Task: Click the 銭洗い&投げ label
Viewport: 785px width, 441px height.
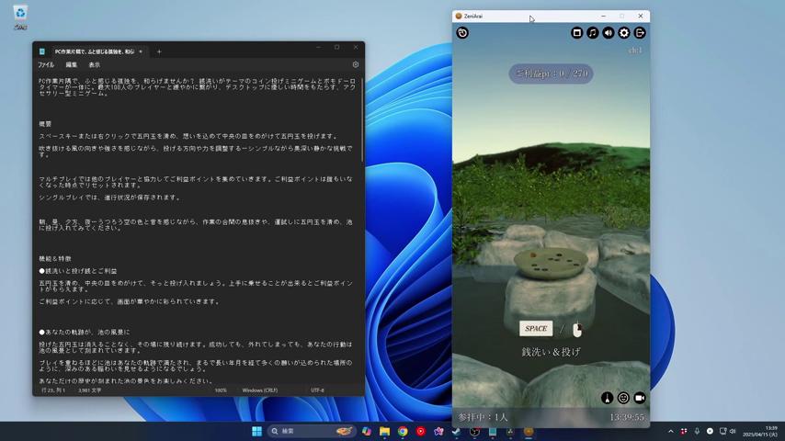Action: (x=551, y=352)
